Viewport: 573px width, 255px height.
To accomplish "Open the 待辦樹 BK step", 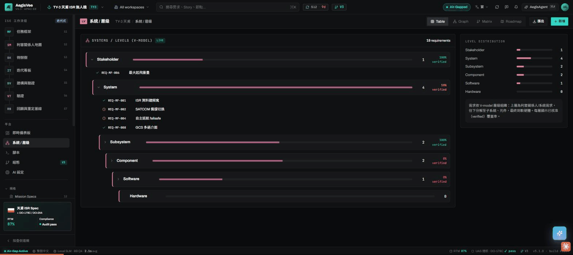I will point(37,57).
